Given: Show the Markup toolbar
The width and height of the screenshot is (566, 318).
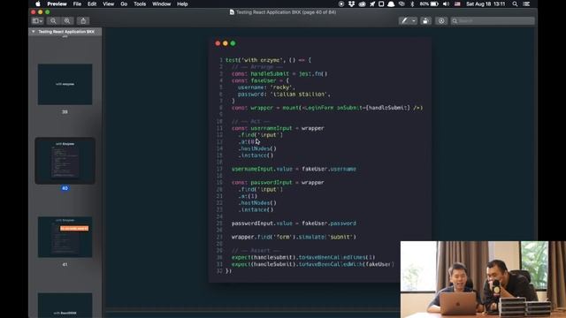Looking at the screenshot, I should pos(441,21).
